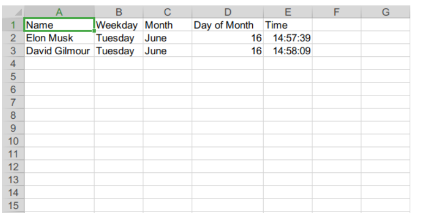
Task: Click the "David Gilmour" cell
Action: 59,51
